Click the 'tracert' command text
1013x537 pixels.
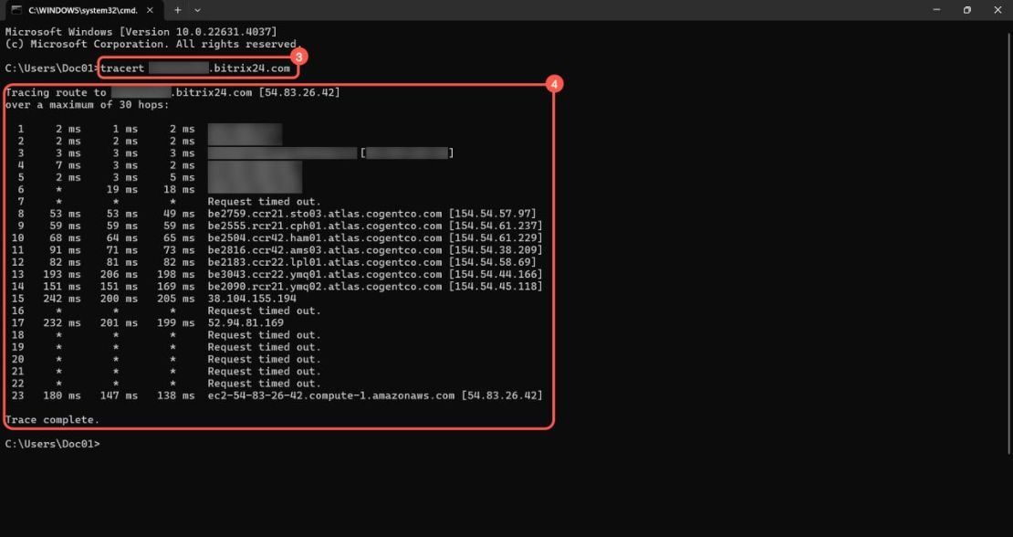click(123, 68)
